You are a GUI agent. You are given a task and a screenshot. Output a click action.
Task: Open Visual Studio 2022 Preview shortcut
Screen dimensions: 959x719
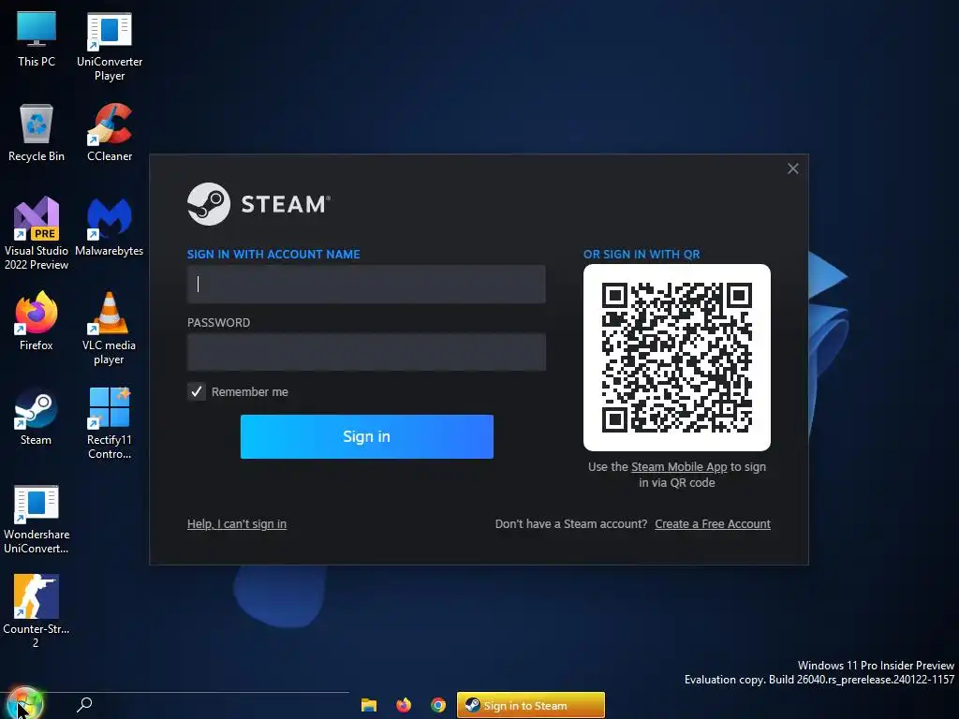pos(37,233)
